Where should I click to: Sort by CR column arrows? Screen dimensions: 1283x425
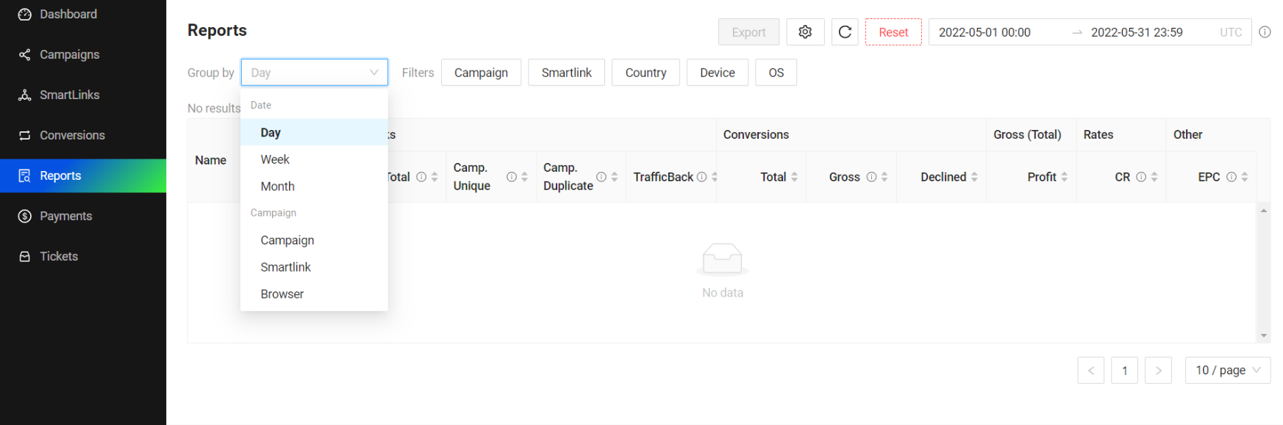pos(1154,177)
